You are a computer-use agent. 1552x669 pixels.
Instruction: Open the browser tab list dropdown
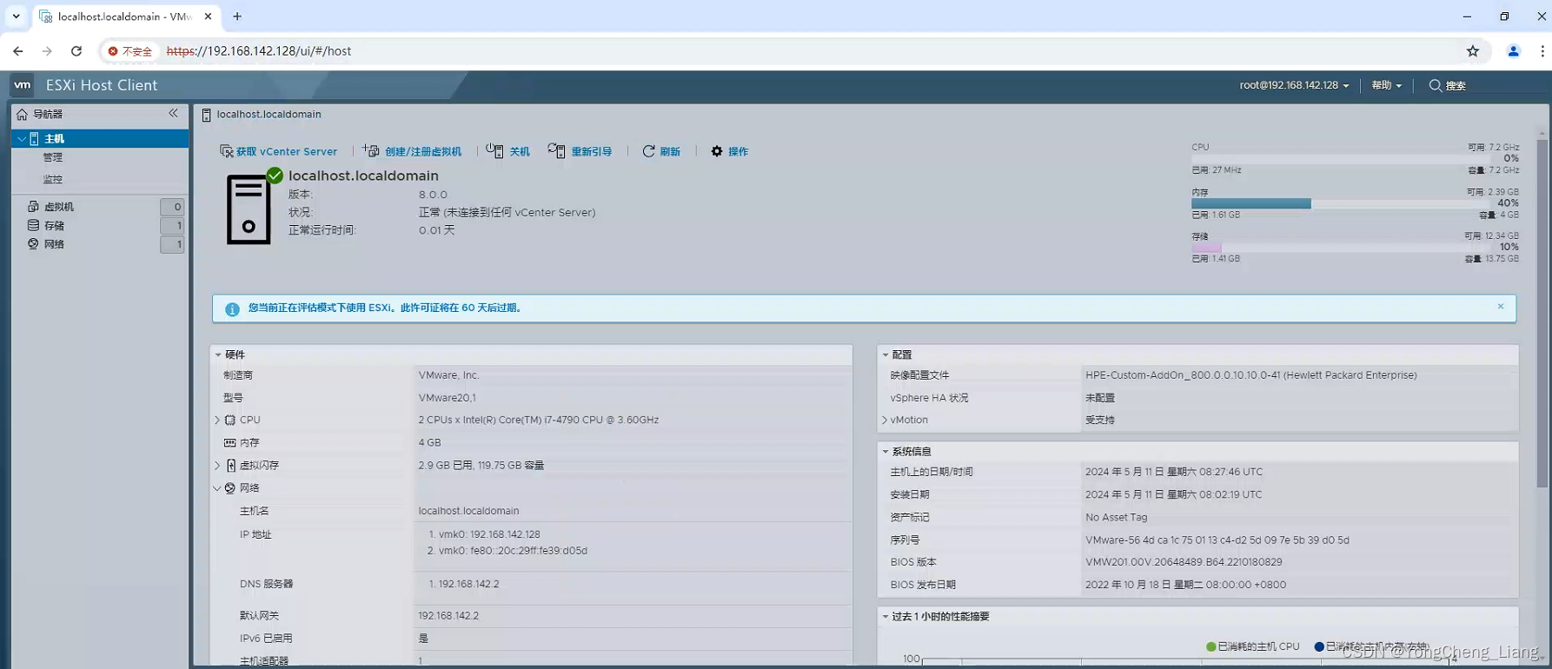coord(16,17)
